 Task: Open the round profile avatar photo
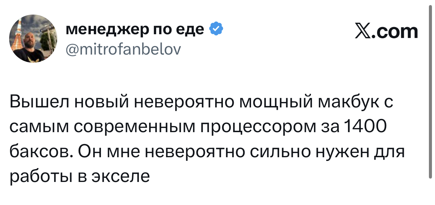(x=33, y=39)
